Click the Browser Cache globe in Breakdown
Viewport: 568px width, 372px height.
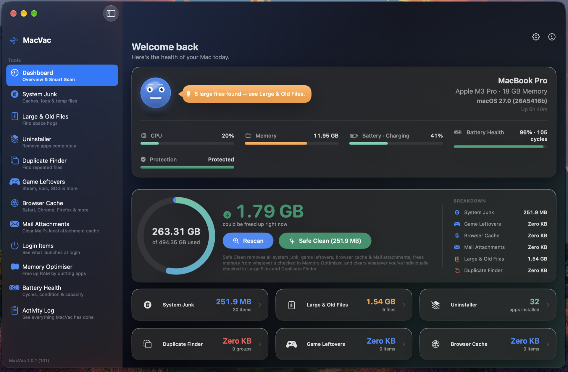tap(457, 235)
